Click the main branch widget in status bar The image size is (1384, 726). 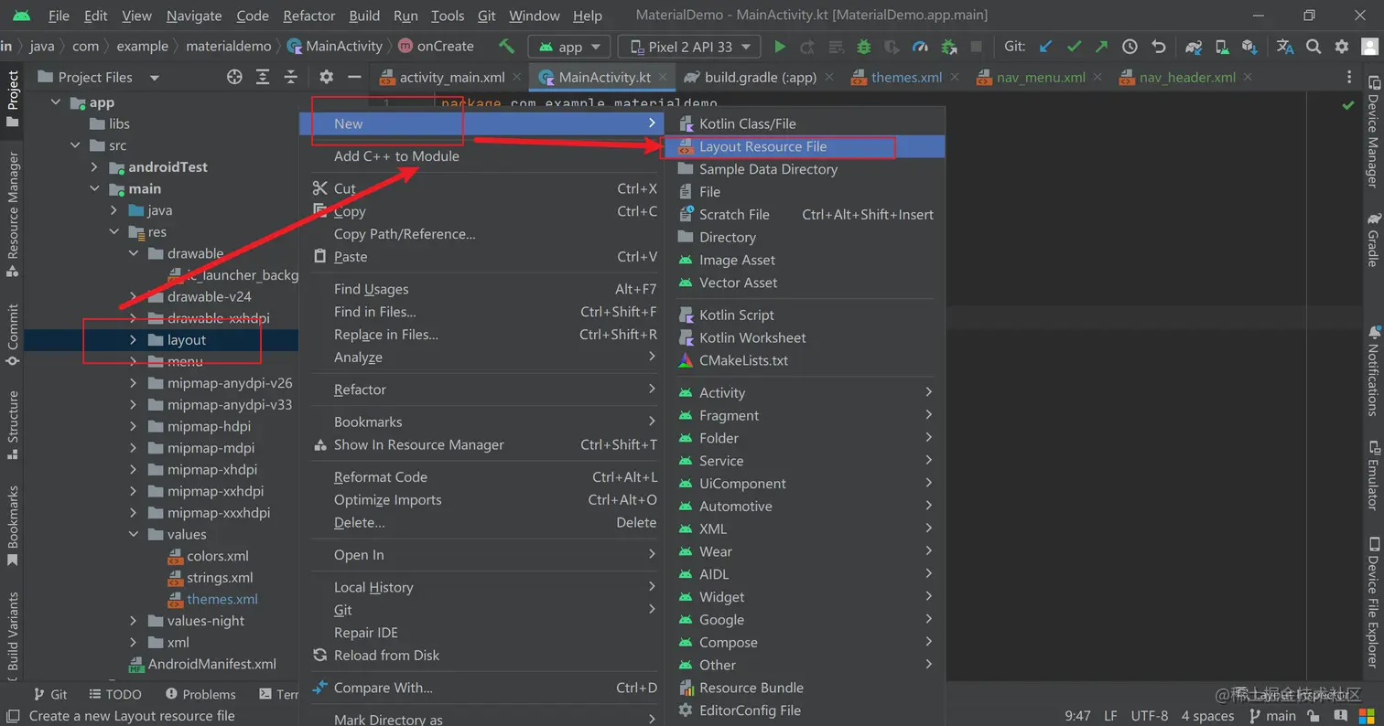click(x=1272, y=716)
